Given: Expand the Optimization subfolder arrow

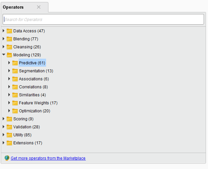Looking at the screenshot, I should tap(9, 111).
